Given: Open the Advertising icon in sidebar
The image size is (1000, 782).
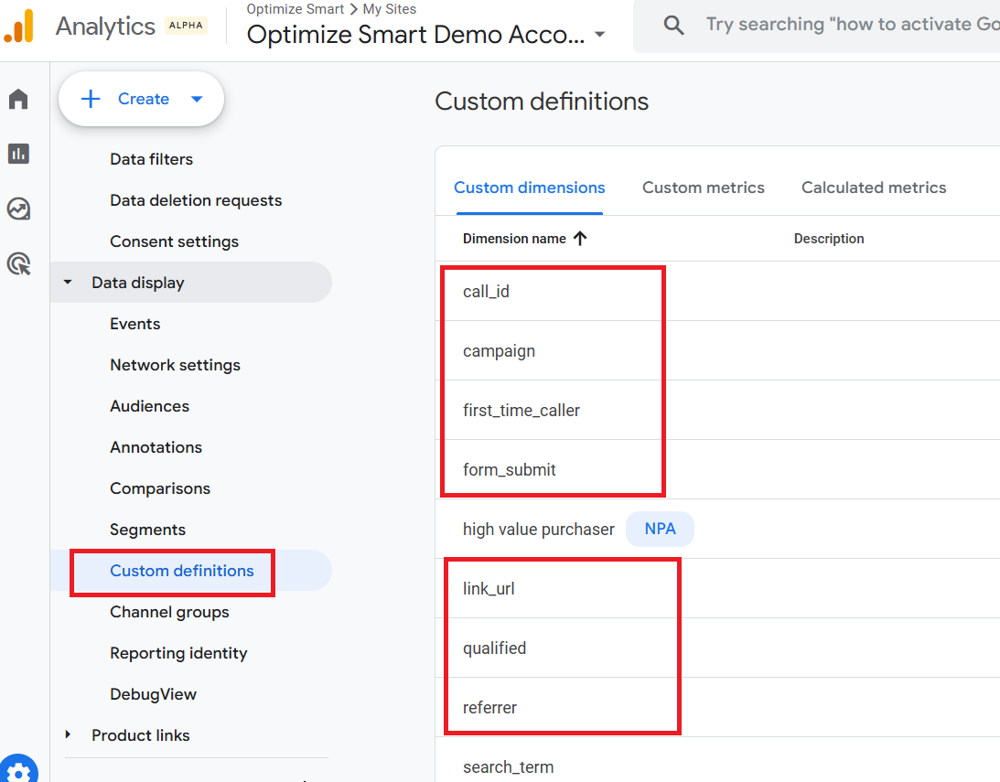Looking at the screenshot, I should pos(18,264).
